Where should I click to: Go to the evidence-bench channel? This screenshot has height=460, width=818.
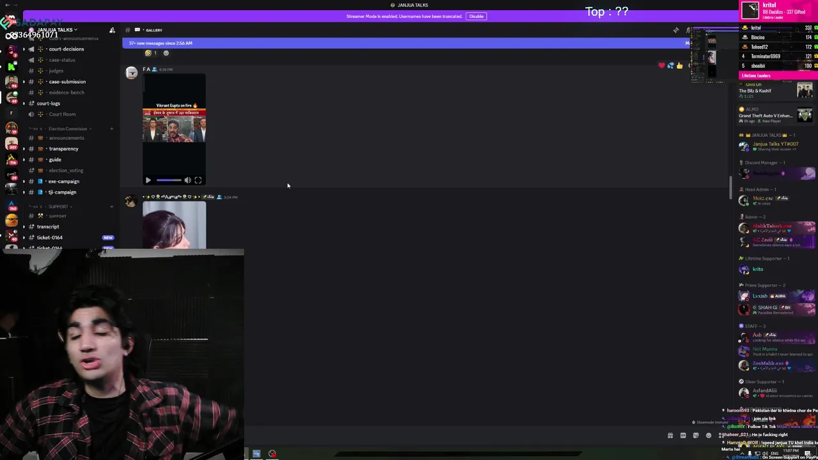coord(66,93)
